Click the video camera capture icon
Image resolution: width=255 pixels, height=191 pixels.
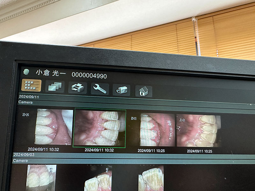click(121, 90)
